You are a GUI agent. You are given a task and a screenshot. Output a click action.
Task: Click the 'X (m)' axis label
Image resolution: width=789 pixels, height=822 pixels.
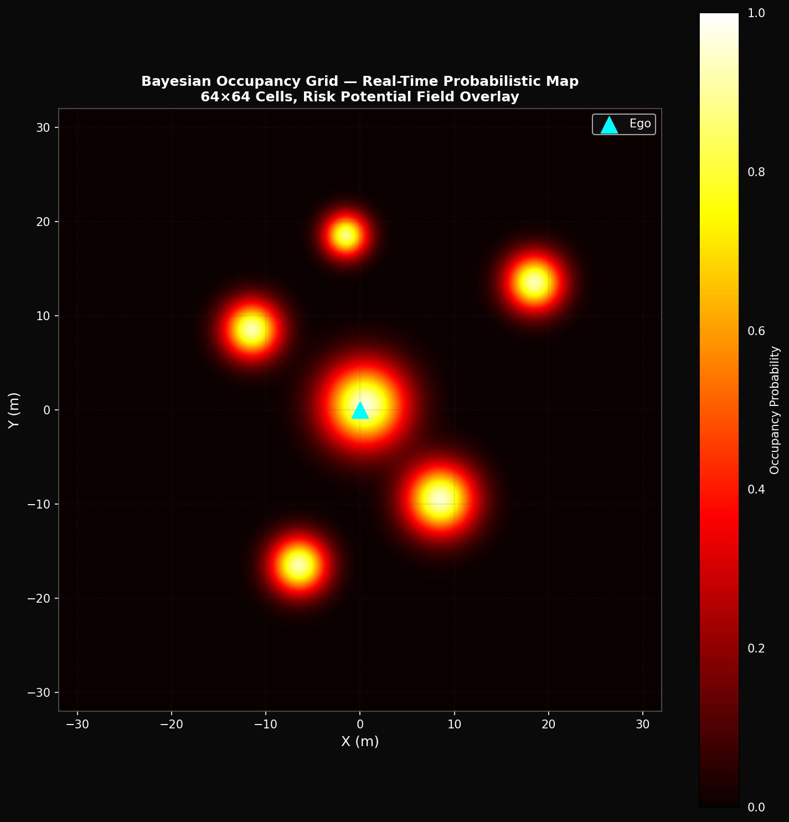360,741
